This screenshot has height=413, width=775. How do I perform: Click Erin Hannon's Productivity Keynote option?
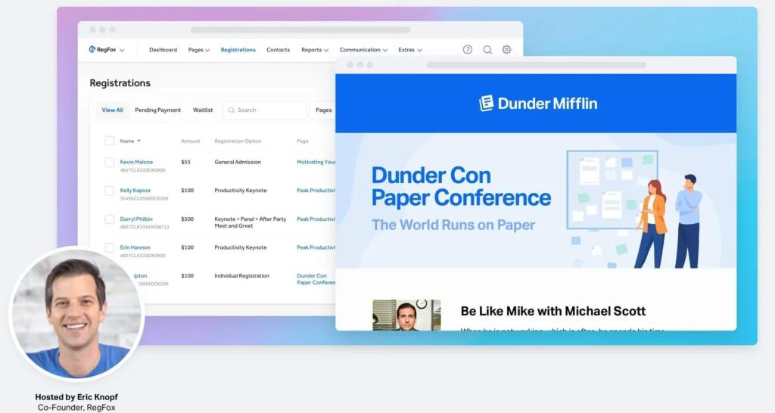241,247
